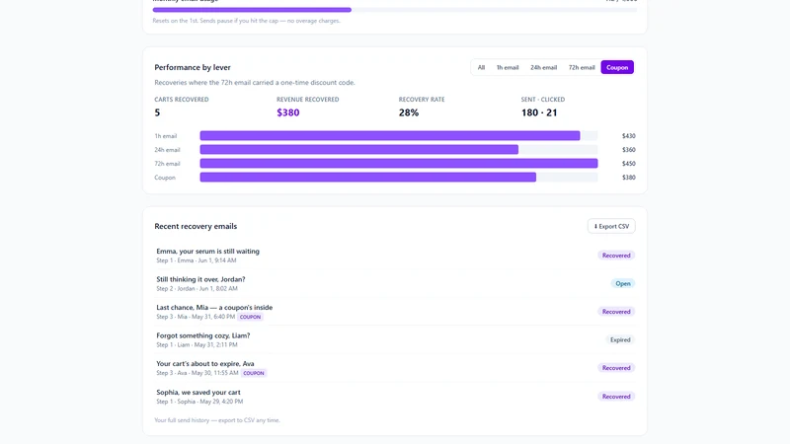Viewport: 790px width, 444px height.
Task: Click the Export CSV button
Action: [x=611, y=226]
